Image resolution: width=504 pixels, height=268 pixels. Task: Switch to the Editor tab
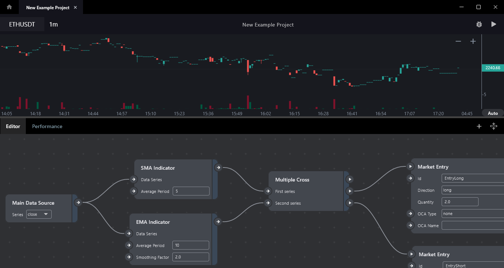[x=13, y=126]
